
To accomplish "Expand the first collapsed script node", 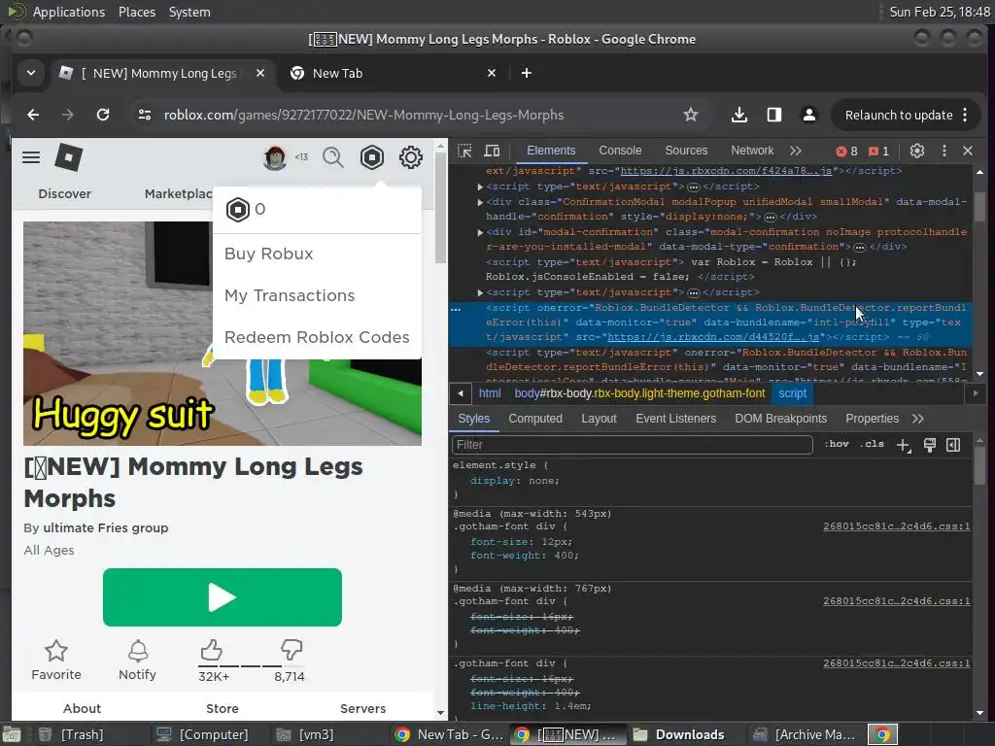I will pyautogui.click(x=480, y=186).
